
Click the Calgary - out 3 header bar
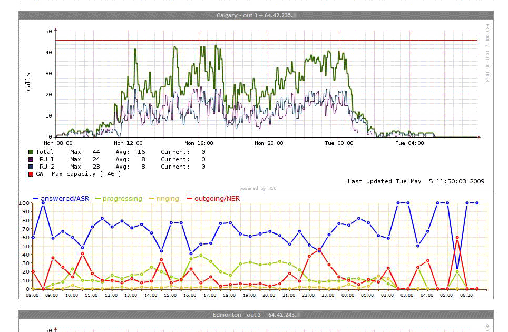(256, 15)
